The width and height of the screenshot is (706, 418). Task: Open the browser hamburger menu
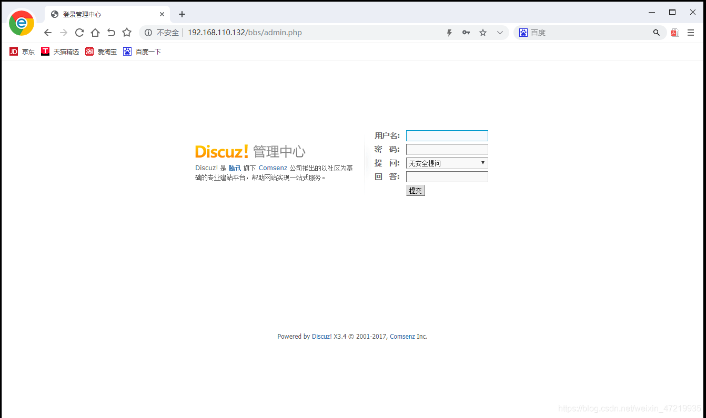coord(691,33)
